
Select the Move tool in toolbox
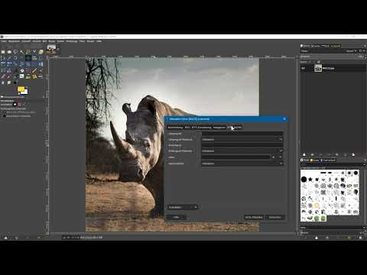click(x=28, y=58)
